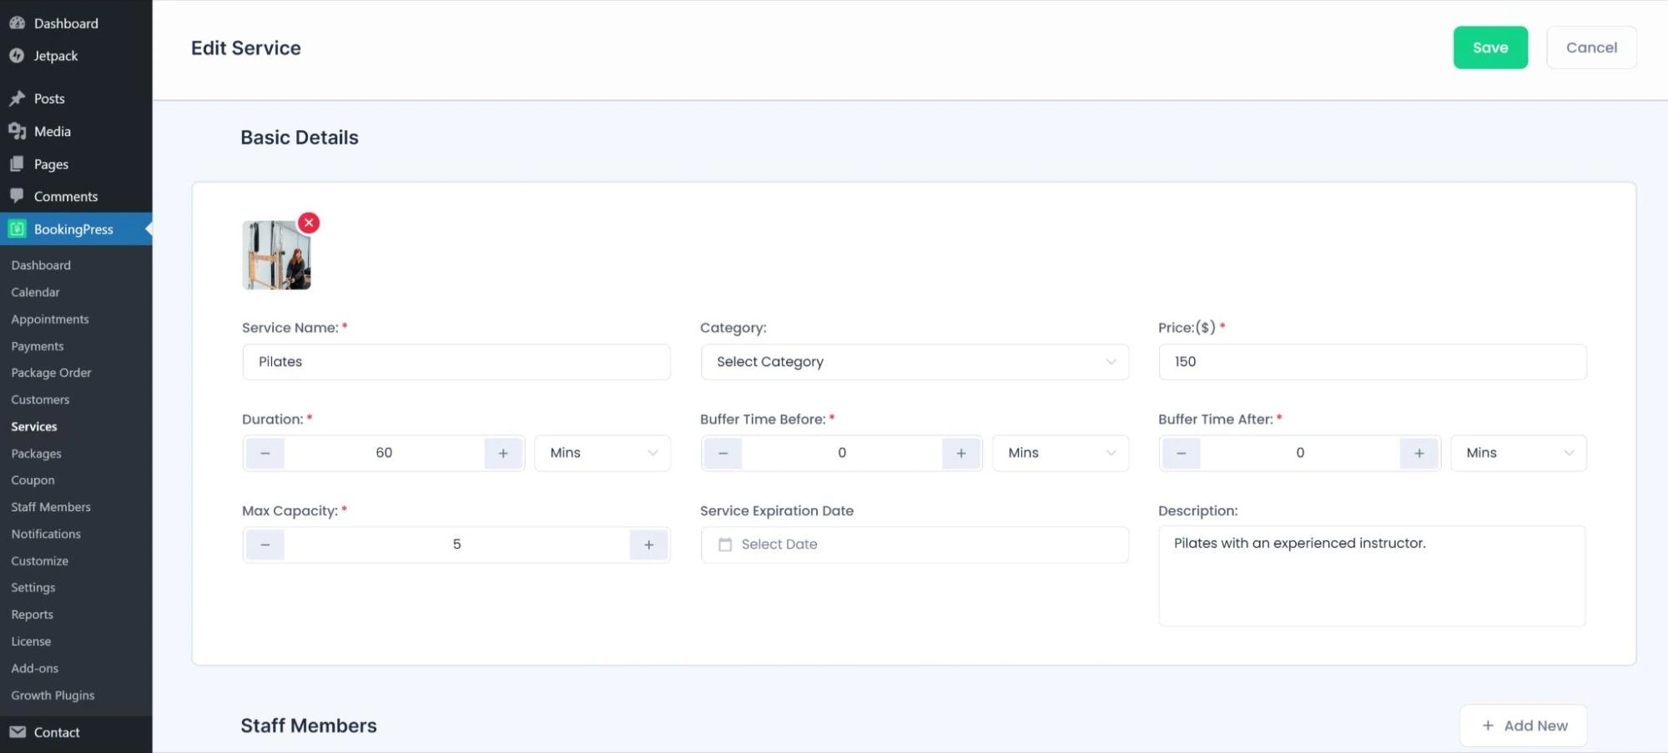Open Duration unit Mins dropdown
The image size is (1668, 753).
click(602, 453)
